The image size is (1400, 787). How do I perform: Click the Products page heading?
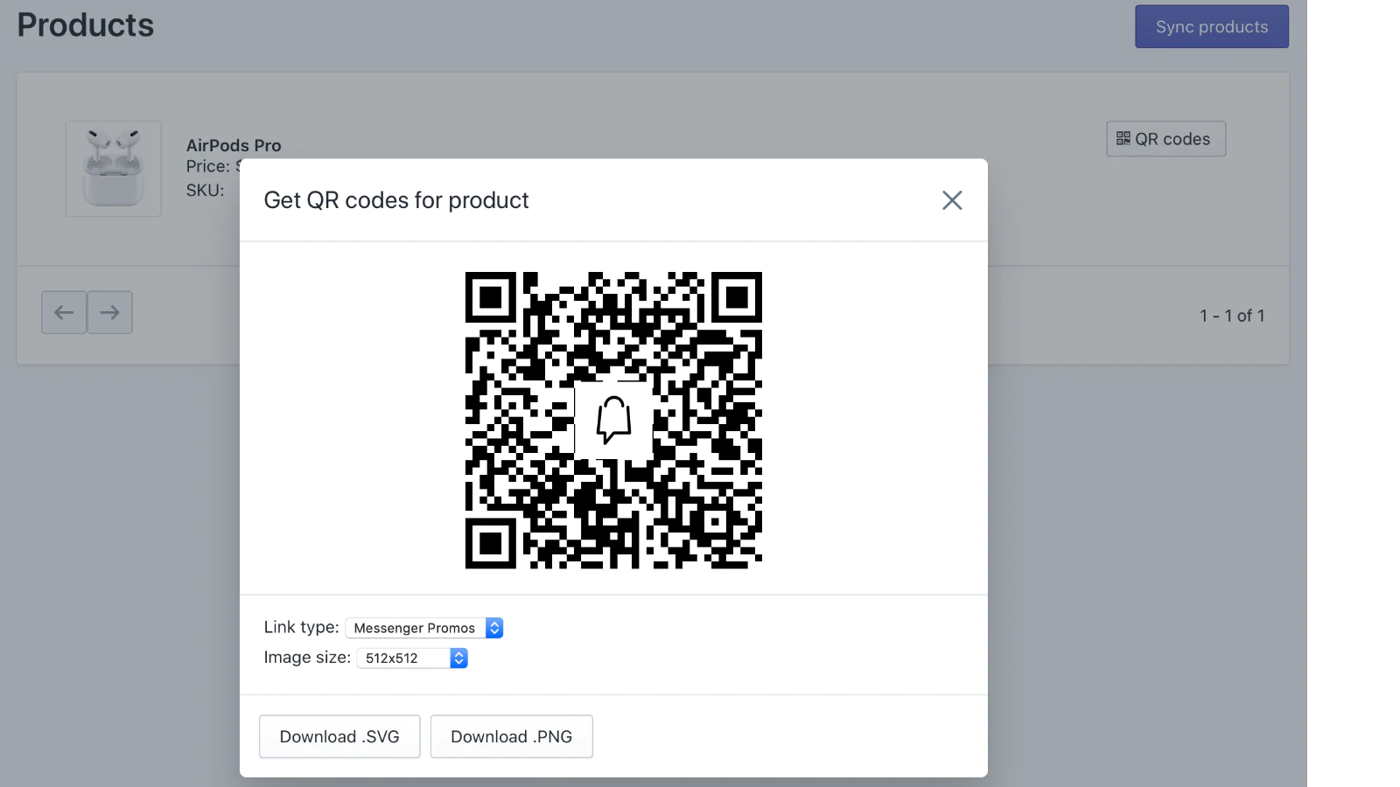coord(86,24)
